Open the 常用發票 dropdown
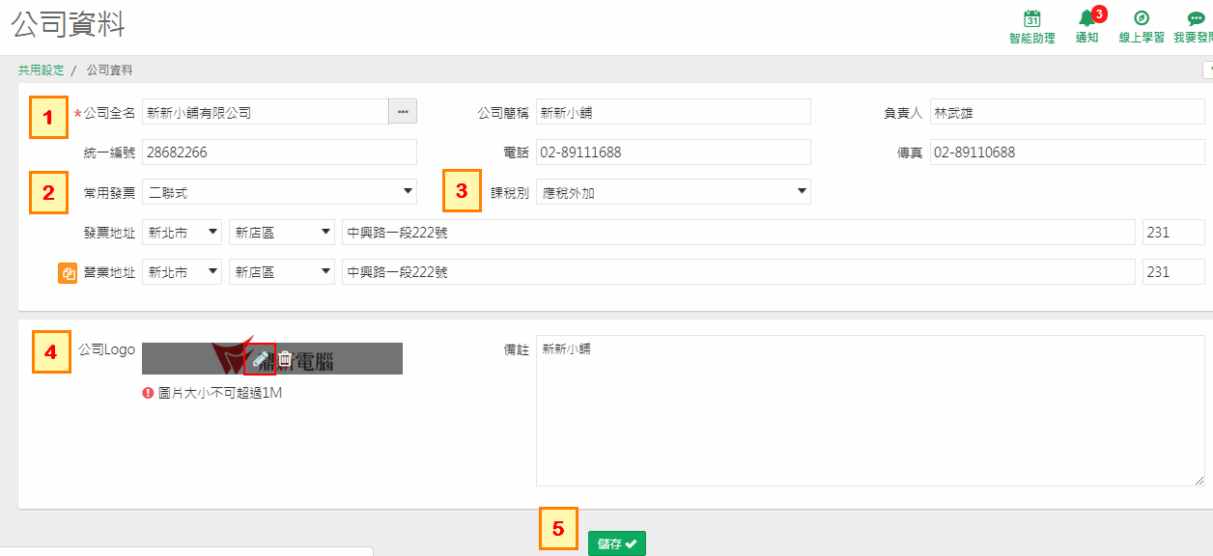Viewport: 1213px width, 556px height. [x=279, y=192]
